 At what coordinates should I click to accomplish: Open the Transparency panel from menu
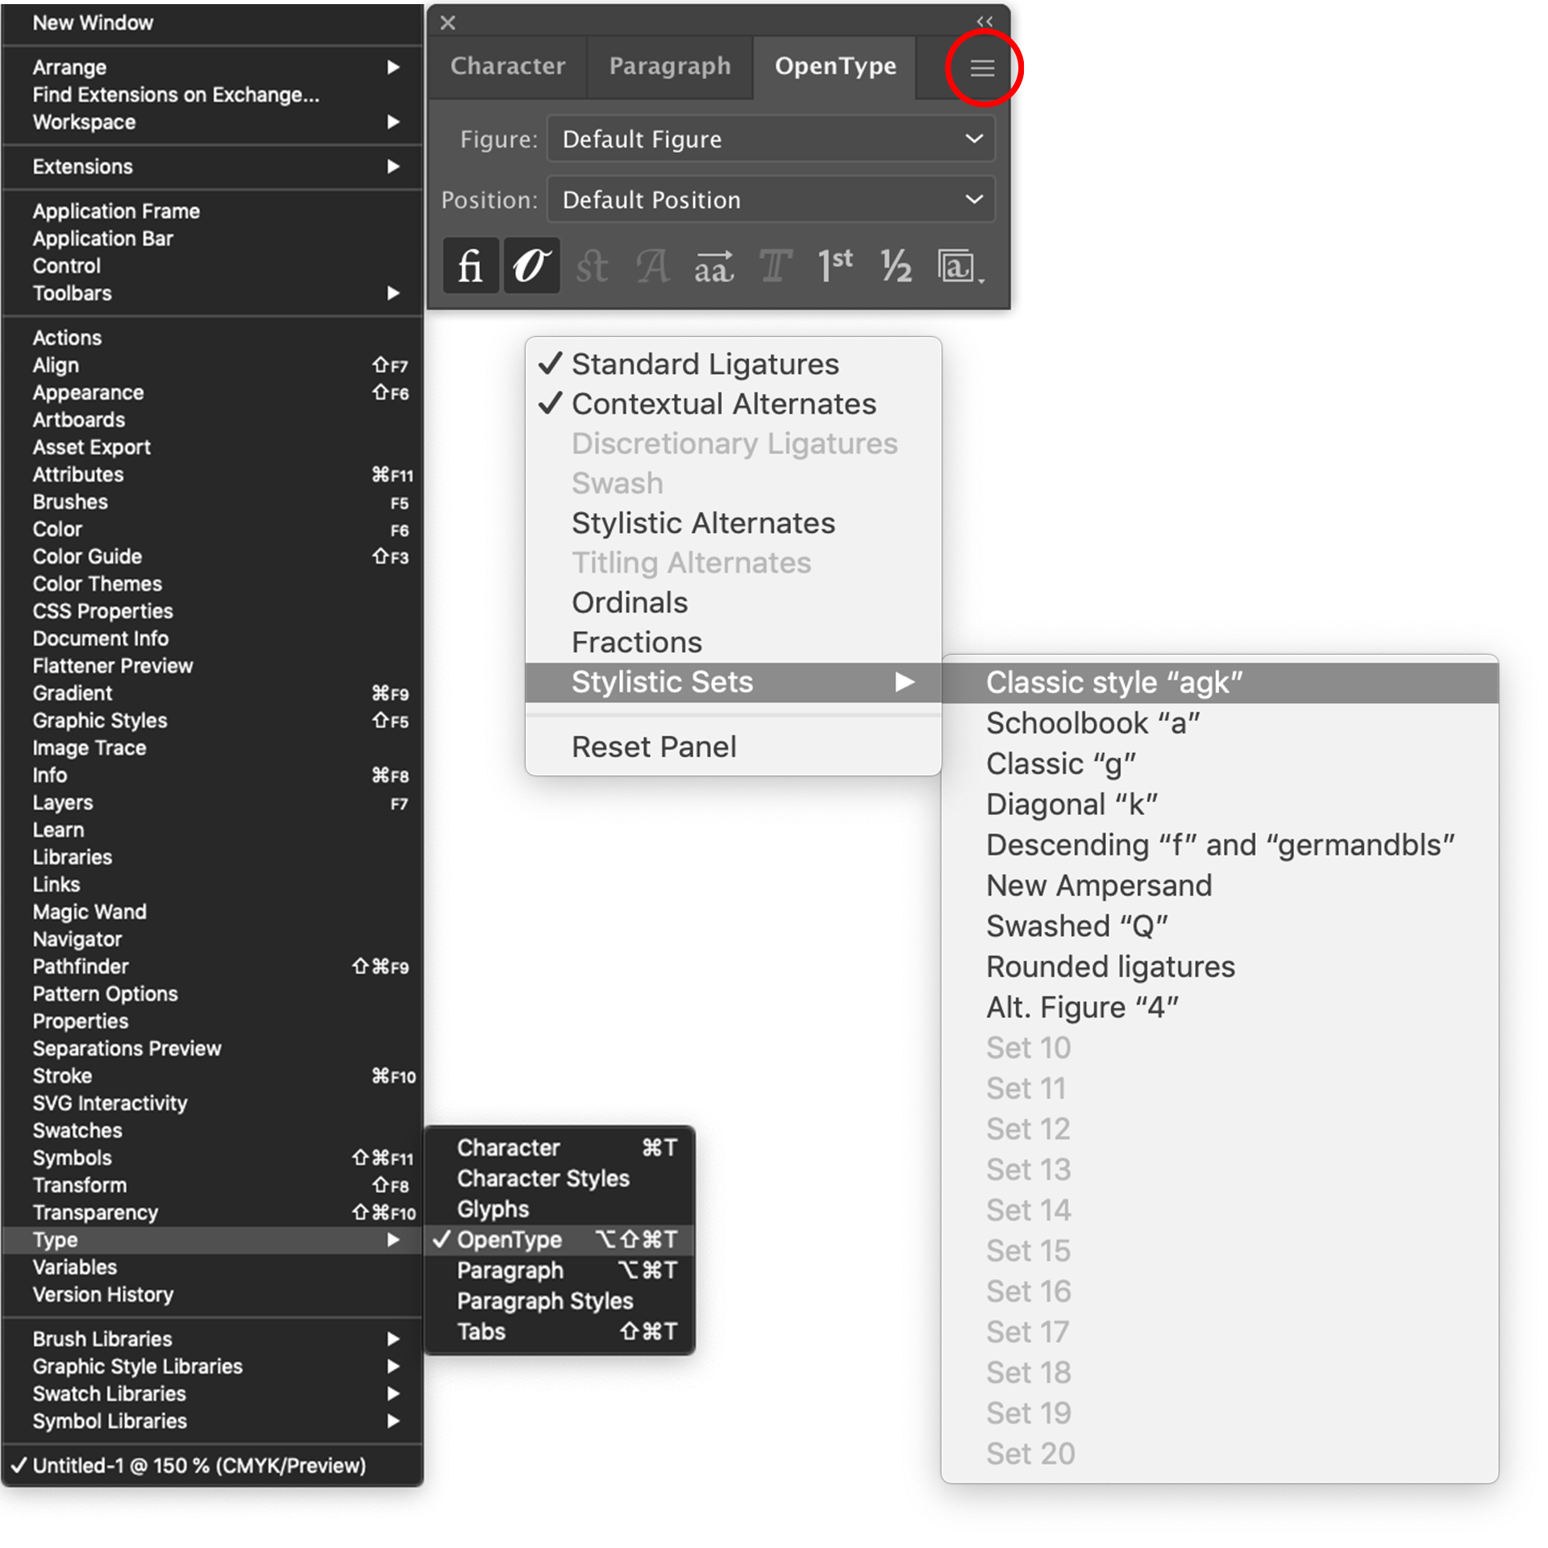[x=212, y=1213]
